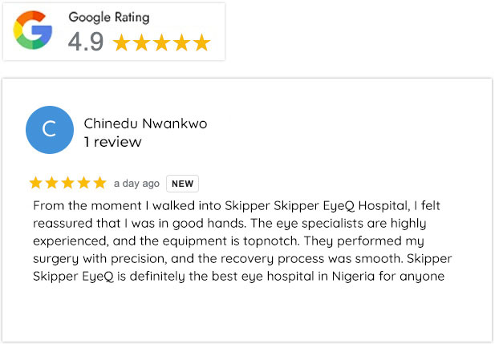Click the middle star of Chinedu's review

67,183
